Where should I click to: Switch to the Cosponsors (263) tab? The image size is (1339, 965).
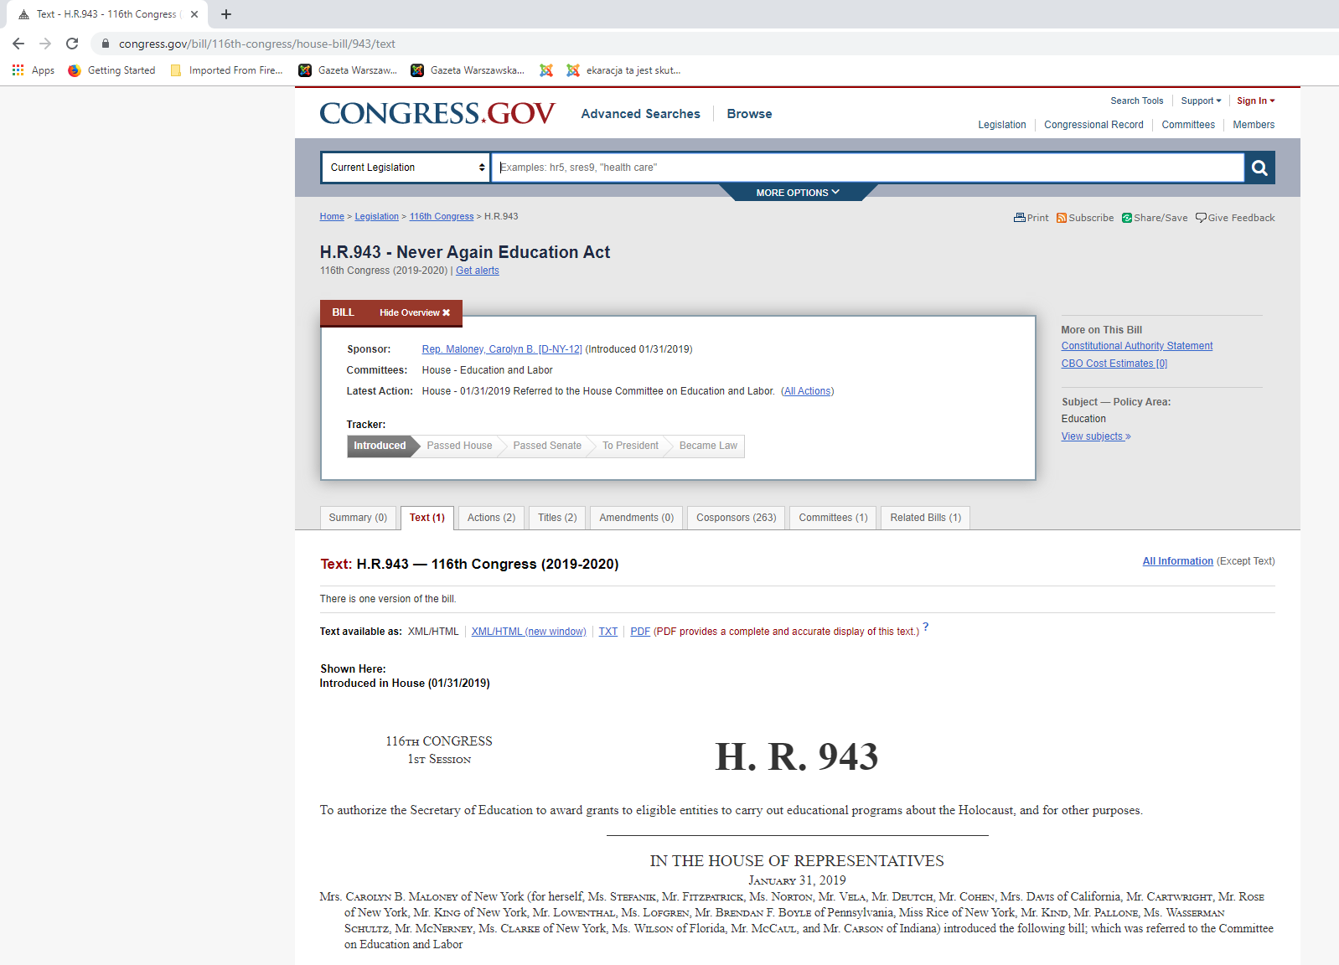click(736, 518)
